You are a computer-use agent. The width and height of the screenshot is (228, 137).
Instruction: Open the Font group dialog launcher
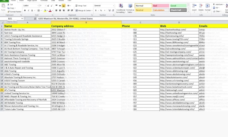pos(53,15)
